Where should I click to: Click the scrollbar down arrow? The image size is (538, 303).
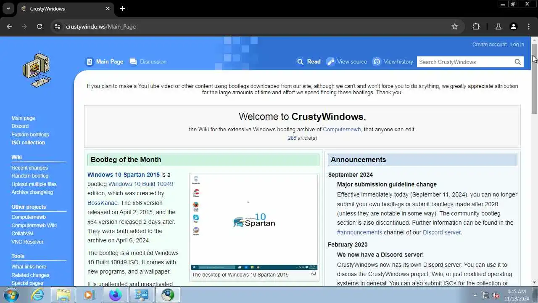point(534,282)
